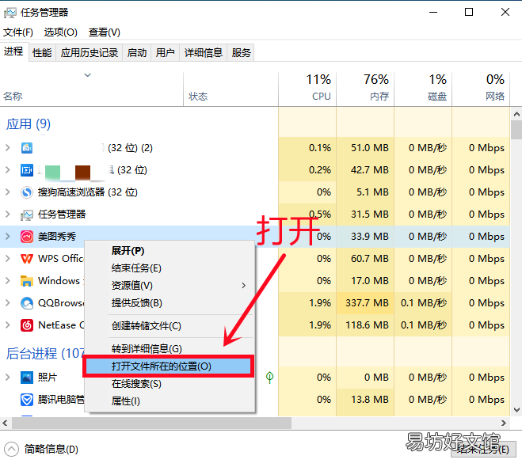Viewport: 522px width, 467px height.
Task: Click the horizontal scrollbar thumb
Action: click(x=151, y=423)
